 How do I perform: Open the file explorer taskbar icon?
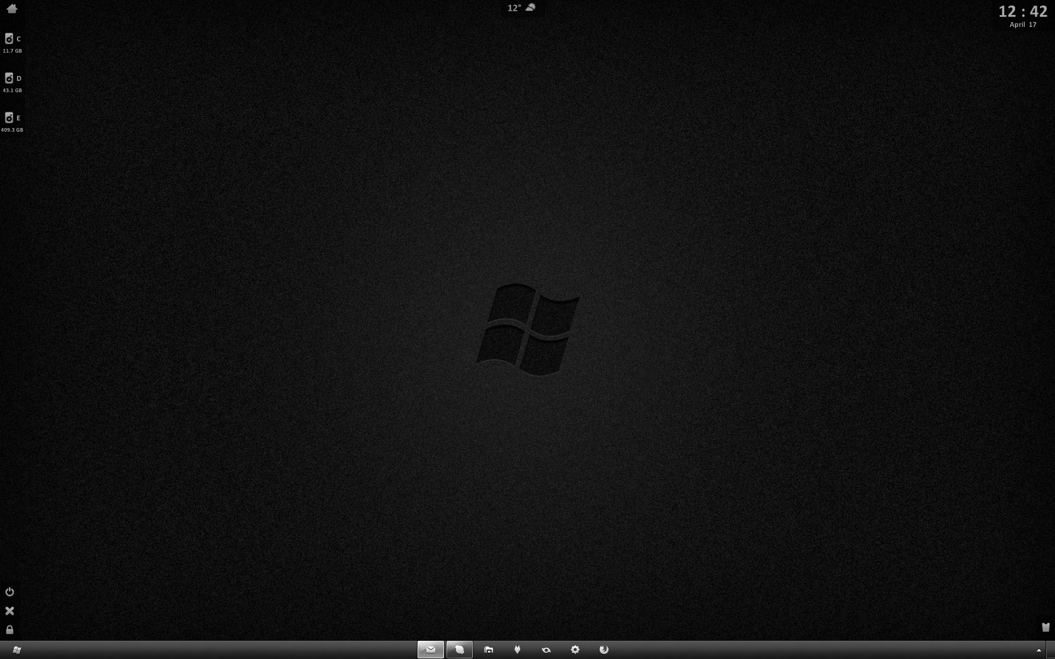click(489, 650)
